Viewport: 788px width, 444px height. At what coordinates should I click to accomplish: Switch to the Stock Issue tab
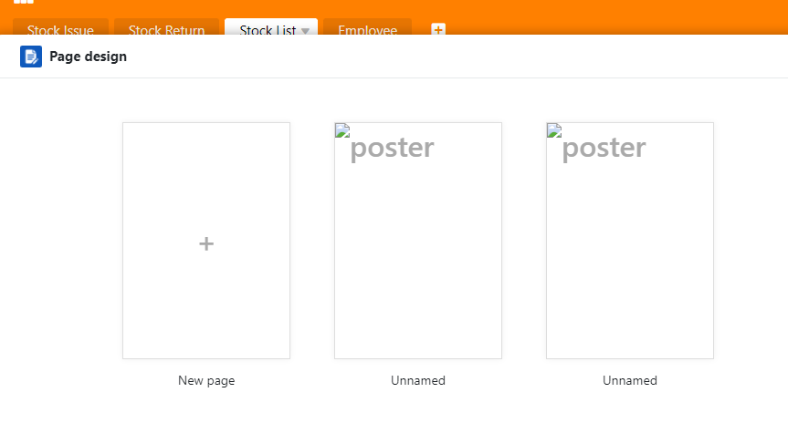click(60, 30)
